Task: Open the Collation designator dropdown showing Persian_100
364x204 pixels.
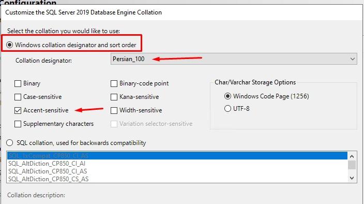Action: [x=234, y=59]
